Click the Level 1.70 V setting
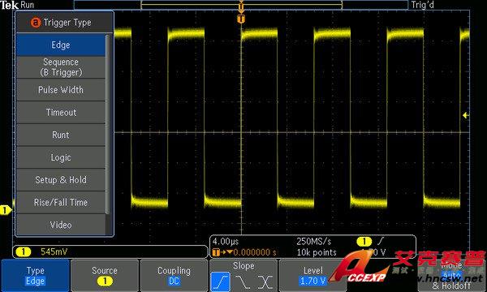This screenshot has width=487, height=292. 312,276
